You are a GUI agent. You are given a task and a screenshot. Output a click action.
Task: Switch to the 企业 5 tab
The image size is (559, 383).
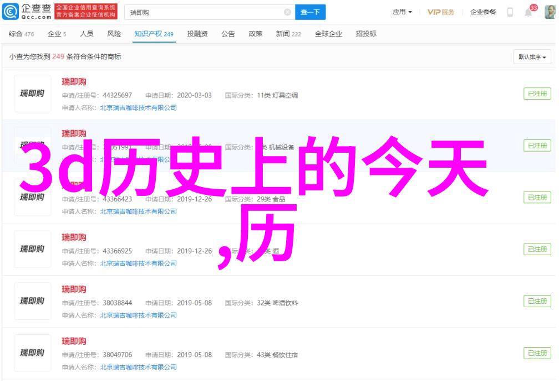tap(57, 34)
